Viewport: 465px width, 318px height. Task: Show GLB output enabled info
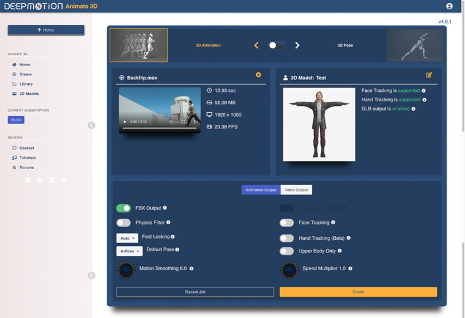tap(413, 109)
